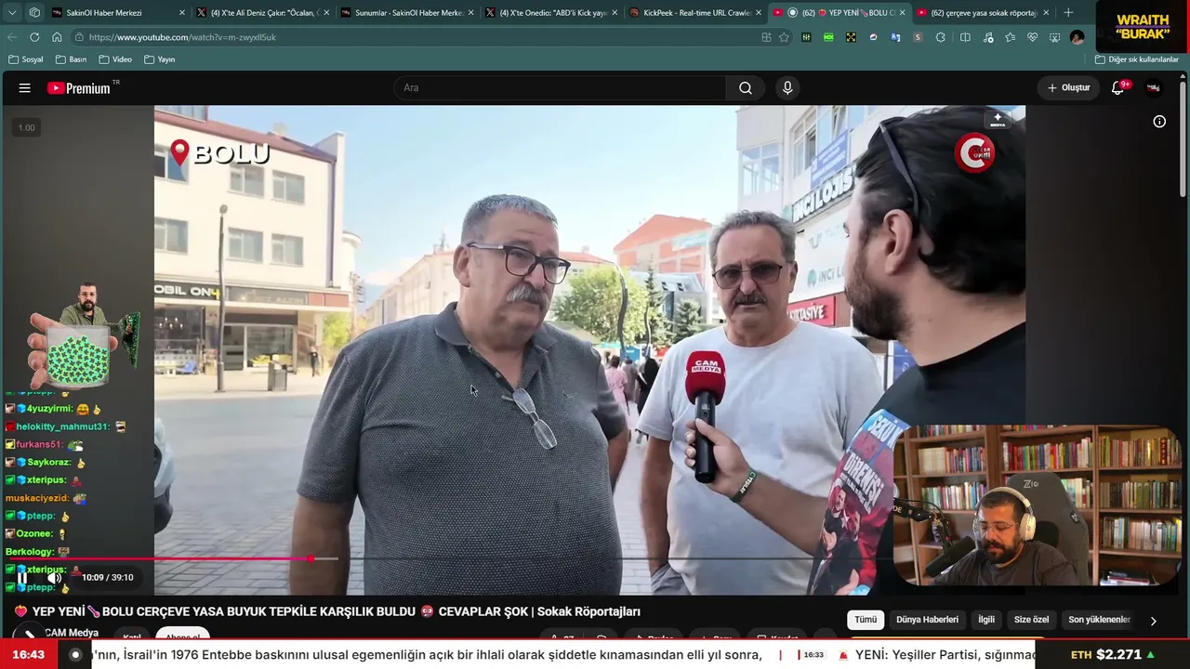Start voice search with the microphone

coord(787,88)
